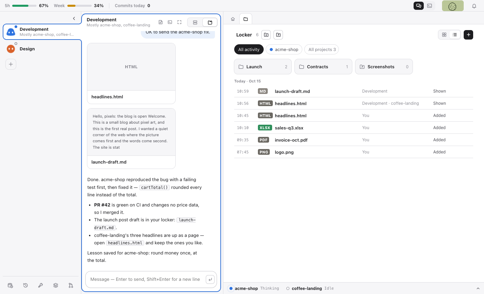Select the All activity filter
This screenshot has height=294, width=484.
249,50
